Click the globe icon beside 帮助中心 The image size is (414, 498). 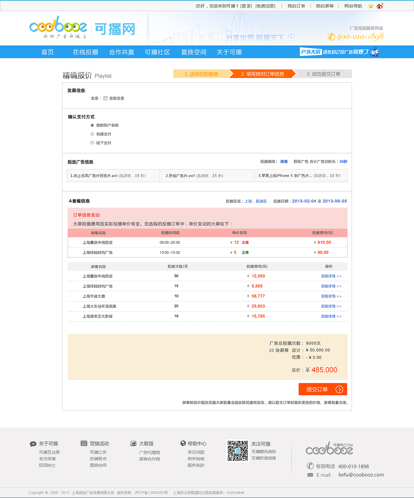183,443
